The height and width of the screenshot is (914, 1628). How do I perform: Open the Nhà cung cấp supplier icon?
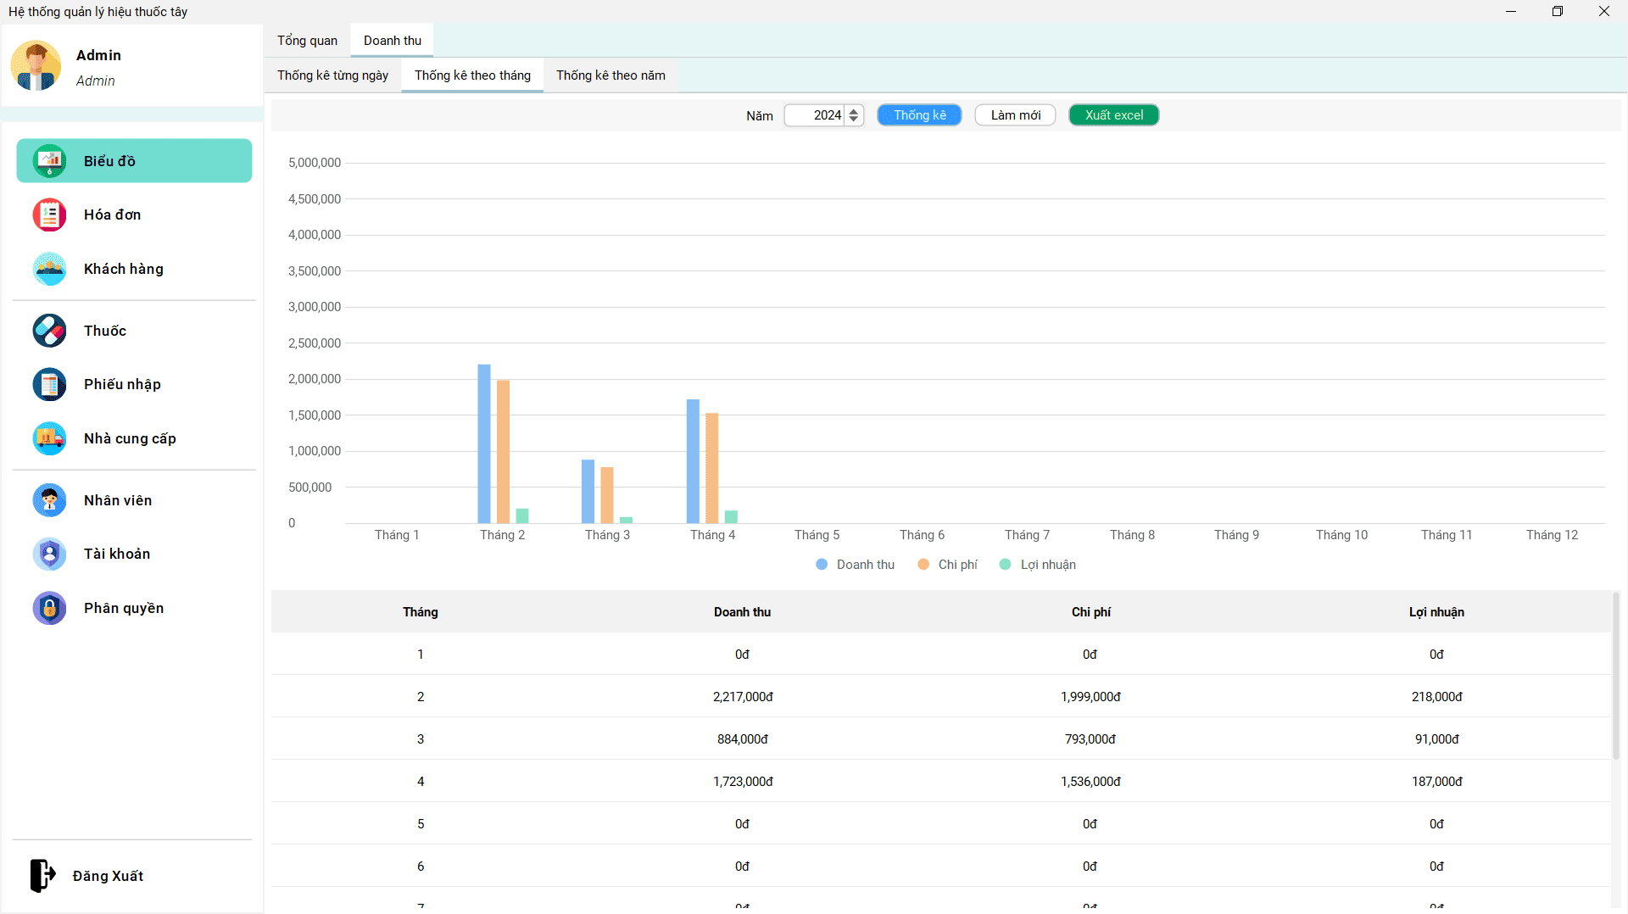[x=49, y=439]
